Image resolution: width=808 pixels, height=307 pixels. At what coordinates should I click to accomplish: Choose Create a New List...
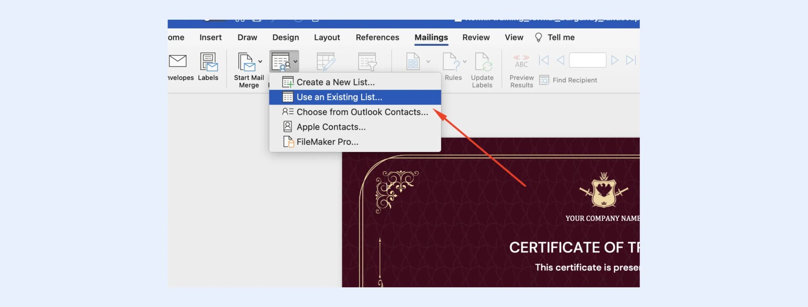pyautogui.click(x=355, y=82)
